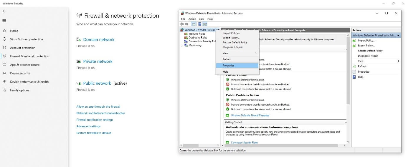Viewport: 408px width, 167px height.
Task: Open Network and Internet troubleshooter link
Action: tap(101, 113)
